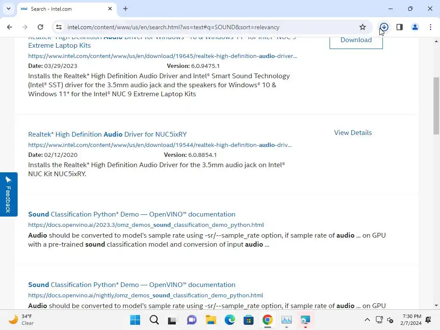Open second Sound Classification Python Demo link
Screen dimensions: 440x330
131,284
